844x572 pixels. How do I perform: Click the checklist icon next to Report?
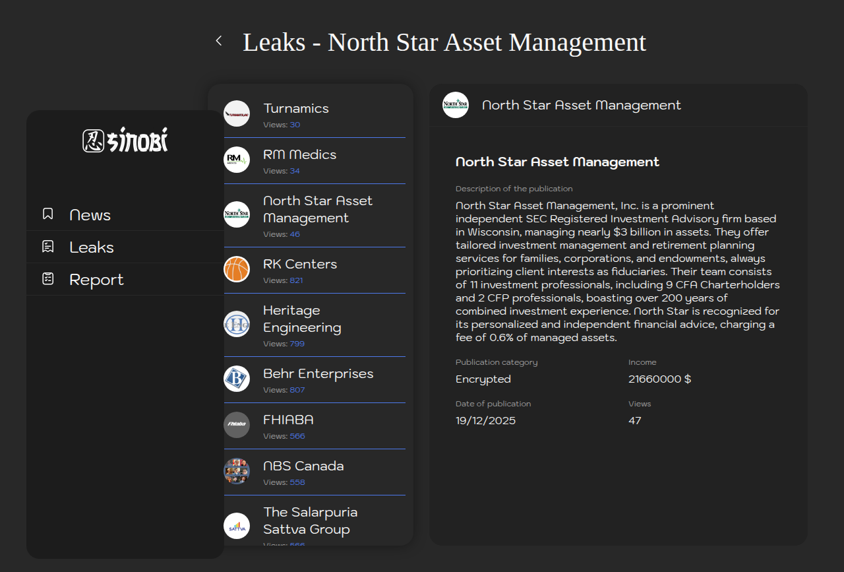[x=47, y=278]
